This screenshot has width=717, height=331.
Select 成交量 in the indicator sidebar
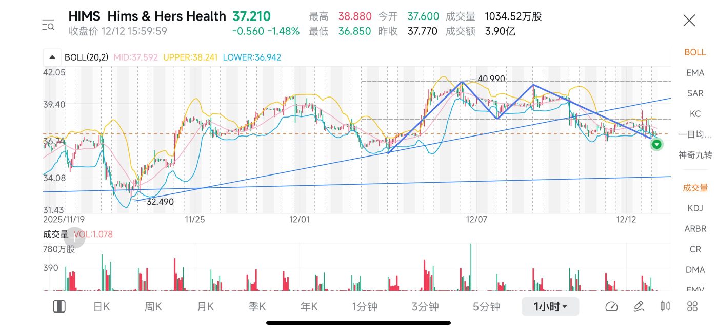695,188
